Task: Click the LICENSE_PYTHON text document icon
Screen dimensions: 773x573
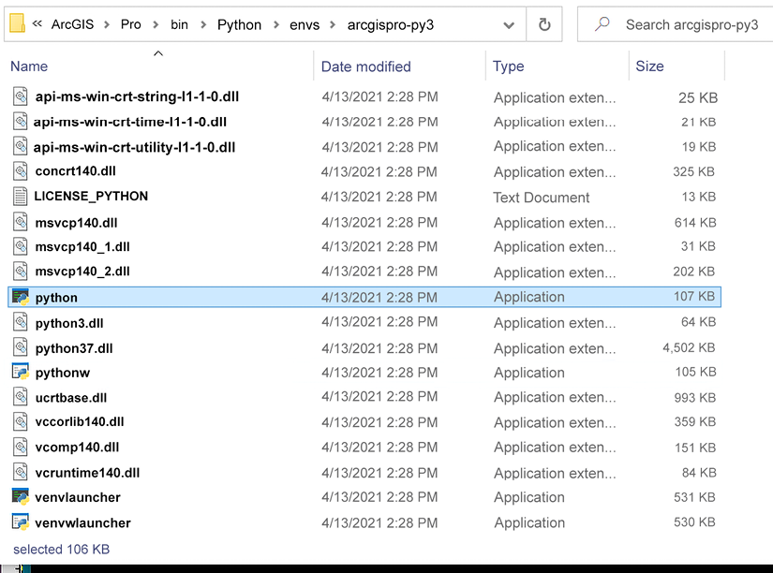Action: coord(21,196)
